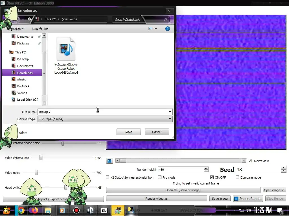Open Firefox from the taskbar
The width and height of the screenshot is (289, 216).
pyautogui.click(x=35, y=210)
